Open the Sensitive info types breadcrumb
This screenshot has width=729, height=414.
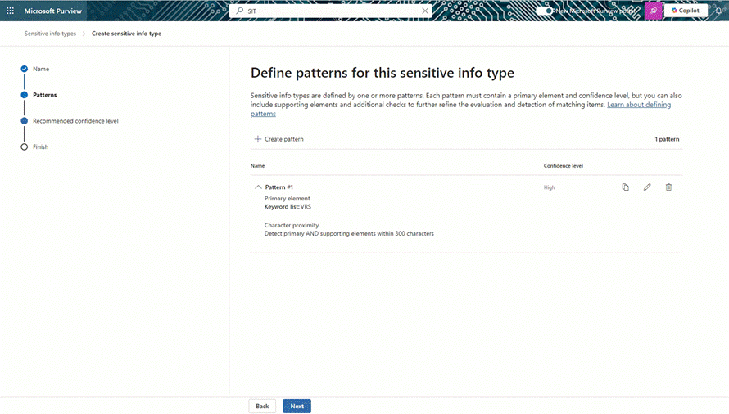(x=50, y=34)
